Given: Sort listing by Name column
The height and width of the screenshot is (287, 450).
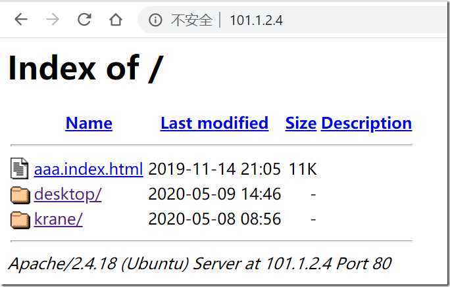Looking at the screenshot, I should pos(89,123).
